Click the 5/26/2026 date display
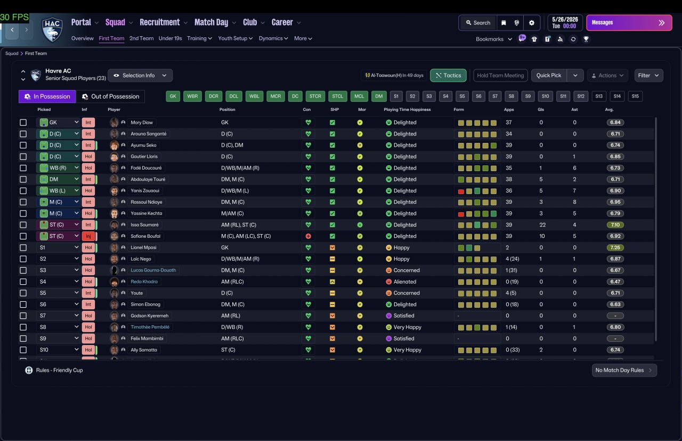 (x=565, y=23)
